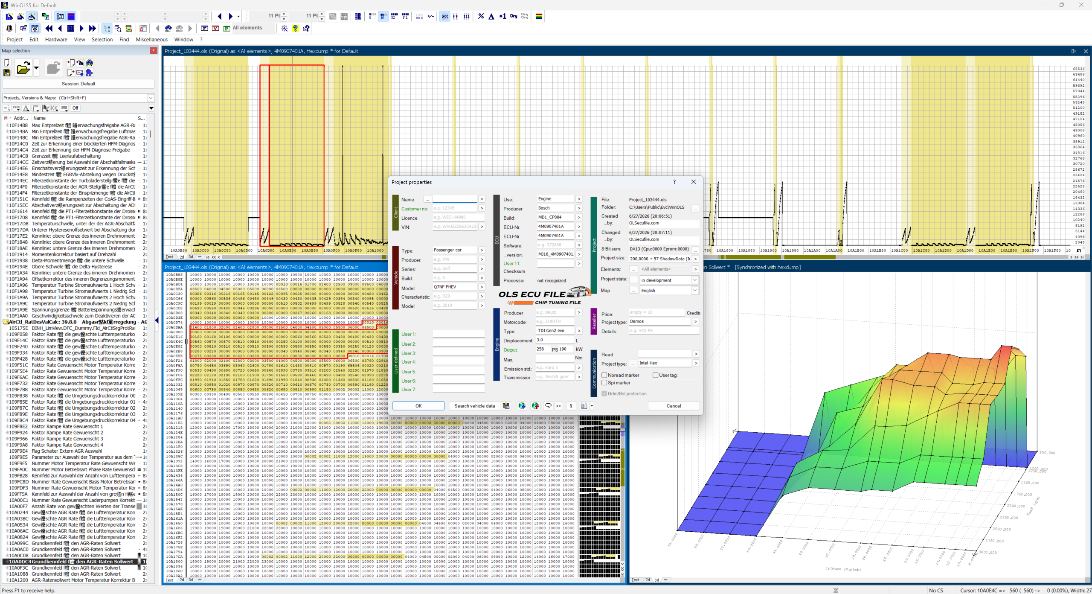
Task: Click the Session: Default button
Action: click(x=78, y=84)
